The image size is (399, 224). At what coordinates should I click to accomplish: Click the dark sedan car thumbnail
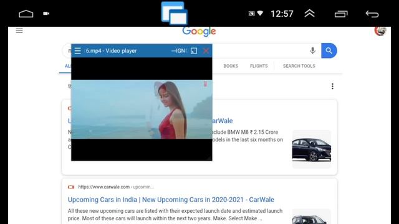tap(312, 149)
